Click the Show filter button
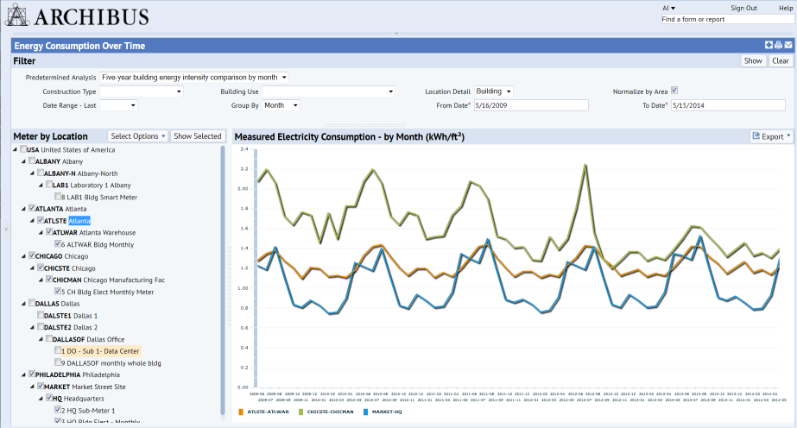The width and height of the screenshot is (797, 428). click(x=753, y=61)
